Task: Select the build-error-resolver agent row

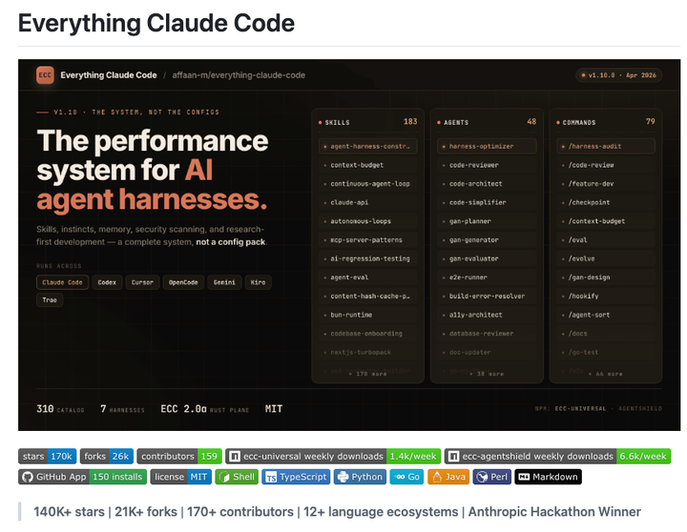Action: 487,297
